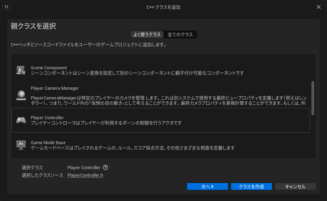Click the キャンセル button
Viewport: 327px width, 201px height.
pos(295,186)
